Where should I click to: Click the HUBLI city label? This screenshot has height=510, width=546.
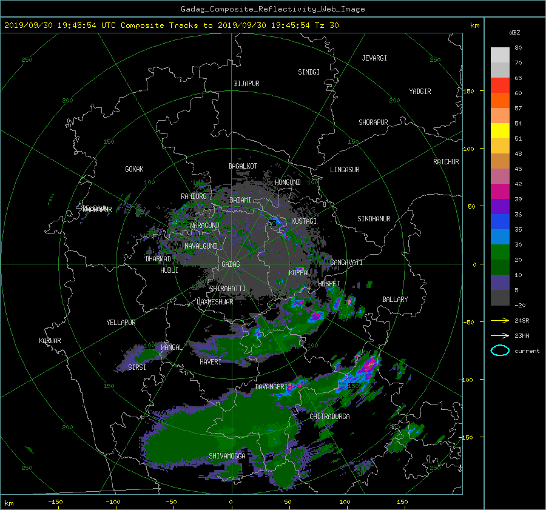click(169, 270)
